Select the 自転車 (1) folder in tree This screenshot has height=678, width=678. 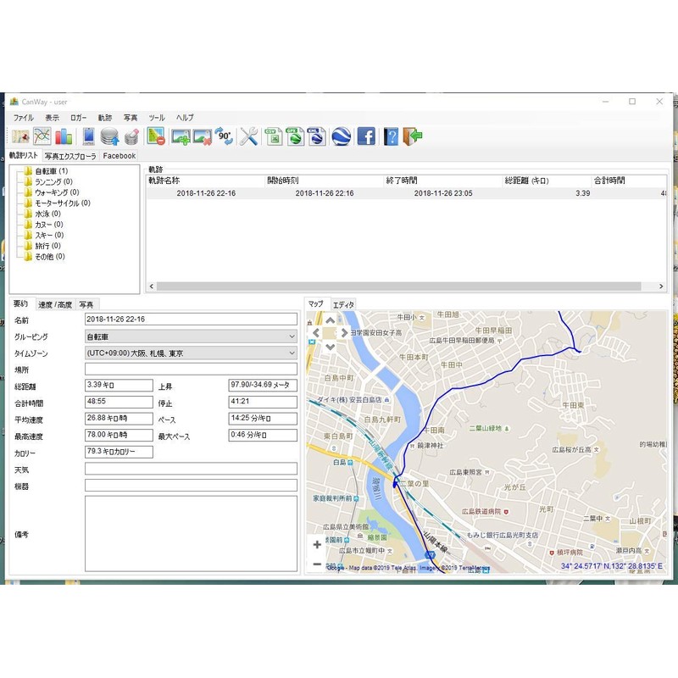[51, 171]
